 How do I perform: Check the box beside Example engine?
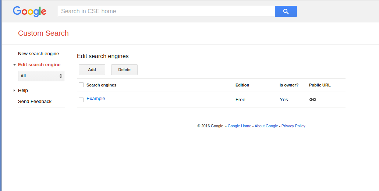click(81, 100)
